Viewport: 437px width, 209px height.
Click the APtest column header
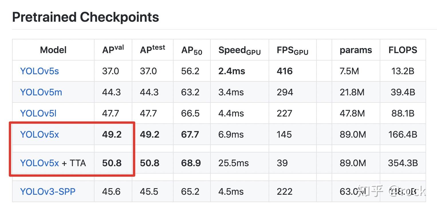tap(152, 49)
